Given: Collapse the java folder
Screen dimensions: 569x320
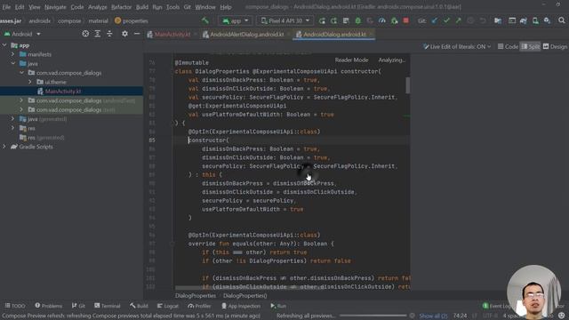Looking at the screenshot, I should [x=13, y=63].
